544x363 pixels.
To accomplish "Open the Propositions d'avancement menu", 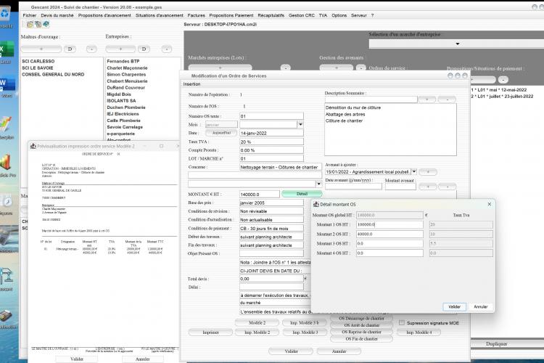I will [x=104, y=15].
